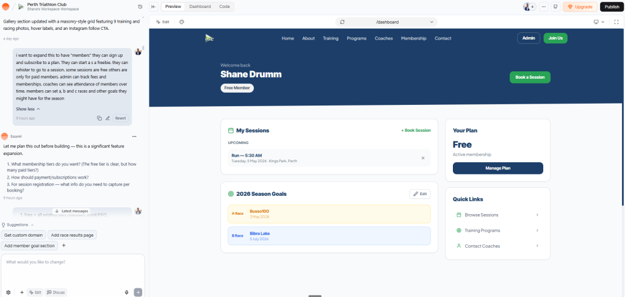
Task: Open the /dashboard page path dropdown
Action: 386,23
